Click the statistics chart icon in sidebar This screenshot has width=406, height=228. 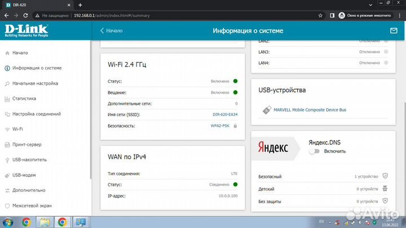click(x=7, y=99)
